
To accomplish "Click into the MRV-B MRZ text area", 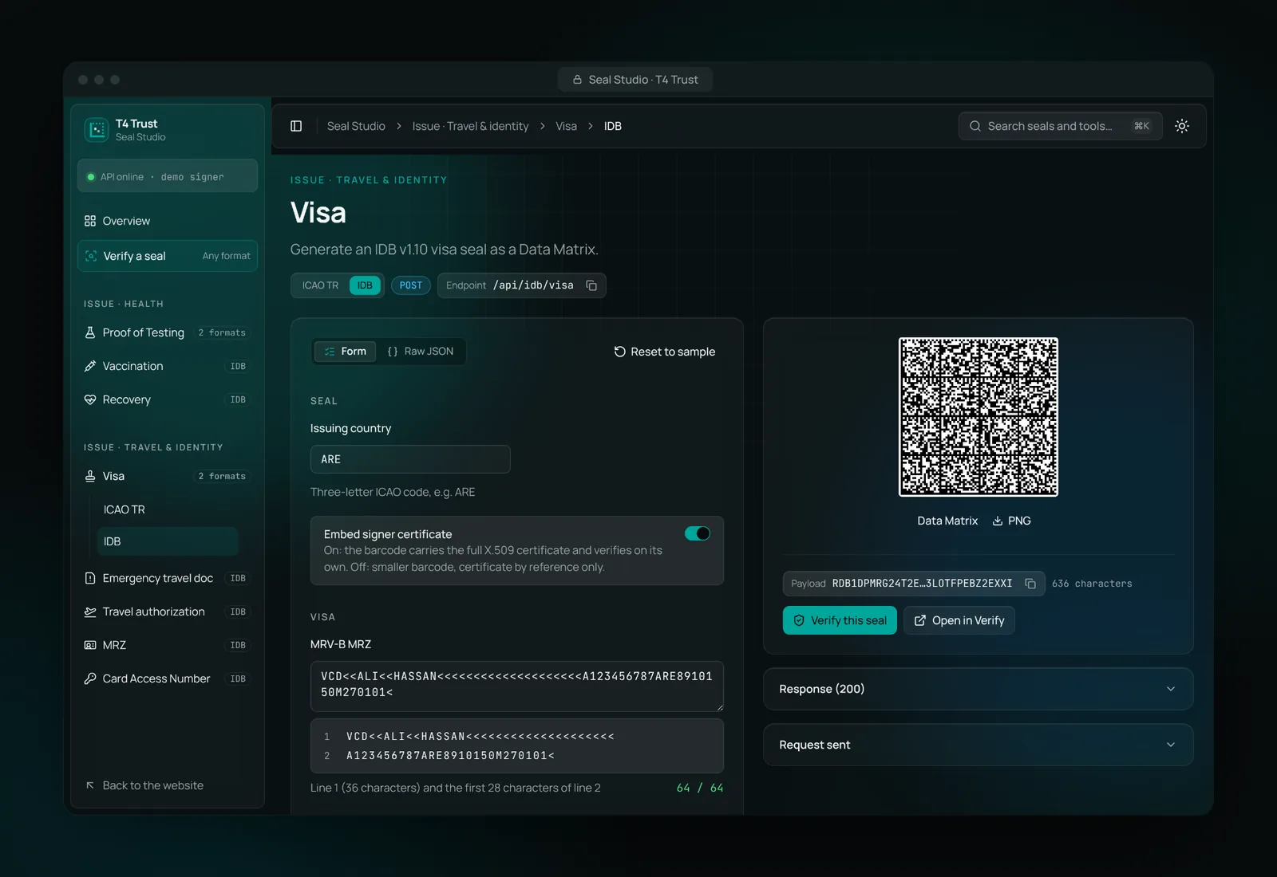I will pyautogui.click(x=517, y=686).
